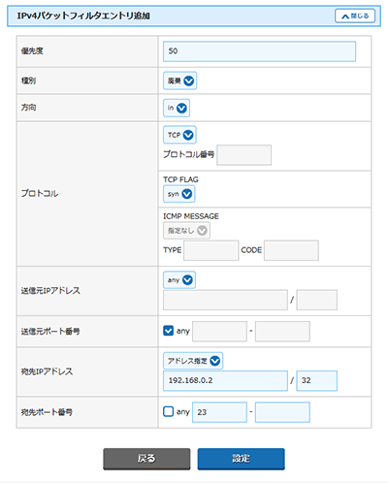Click the destination port field showing 23
Screen dimensions: 388x483
[x=219, y=412]
